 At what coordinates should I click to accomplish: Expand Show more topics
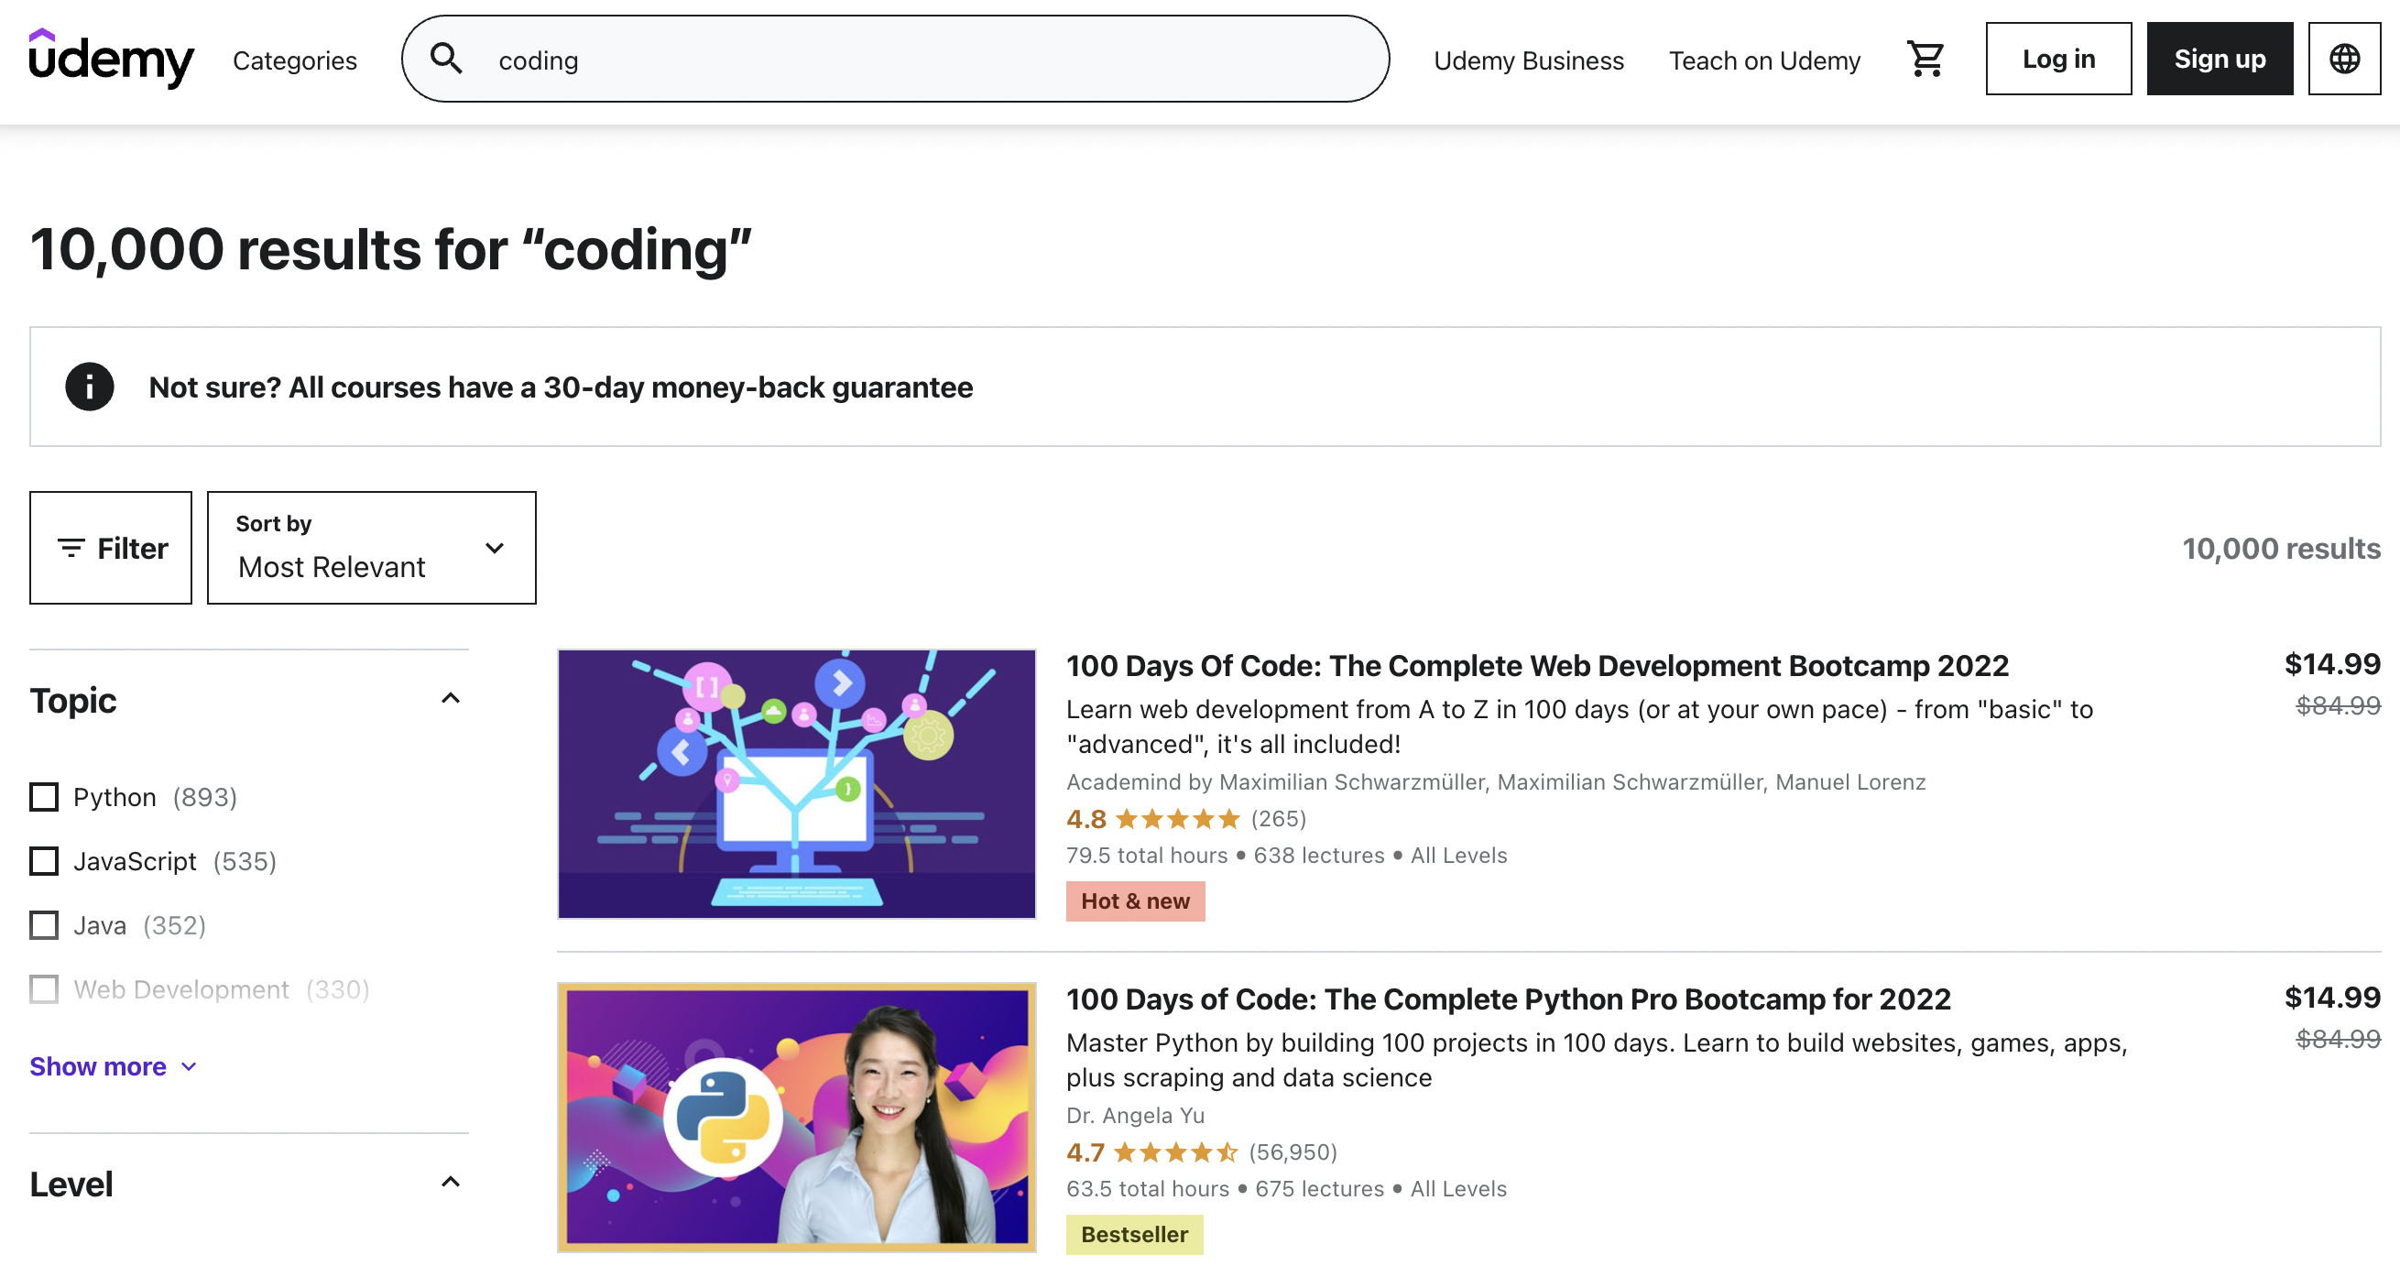[x=97, y=1065]
